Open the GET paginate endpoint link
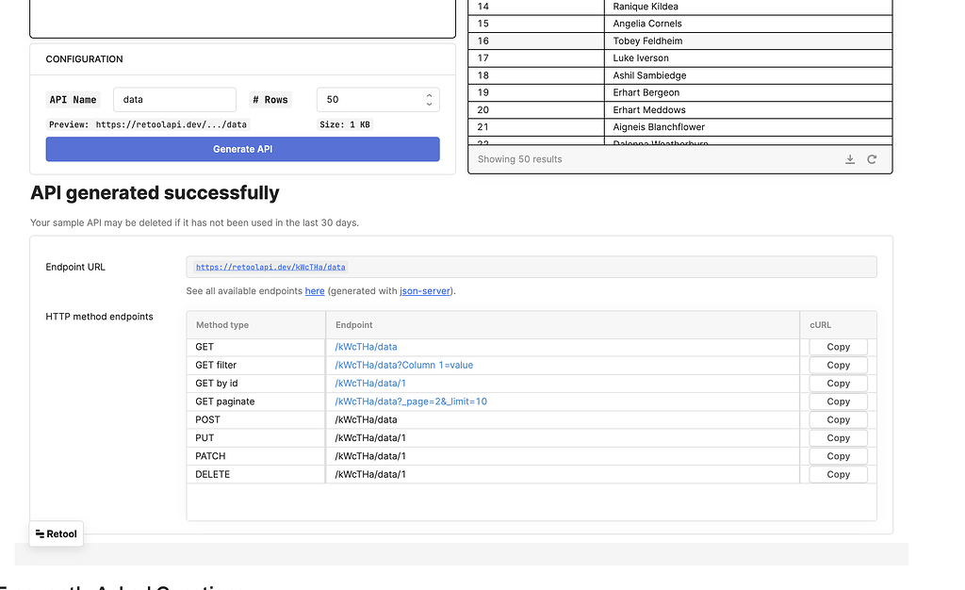The height and width of the screenshot is (590, 965). [411, 402]
